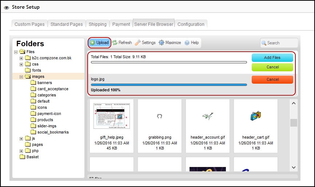Select the js folder
The height and width of the screenshot is (187, 315).
coord(33,138)
